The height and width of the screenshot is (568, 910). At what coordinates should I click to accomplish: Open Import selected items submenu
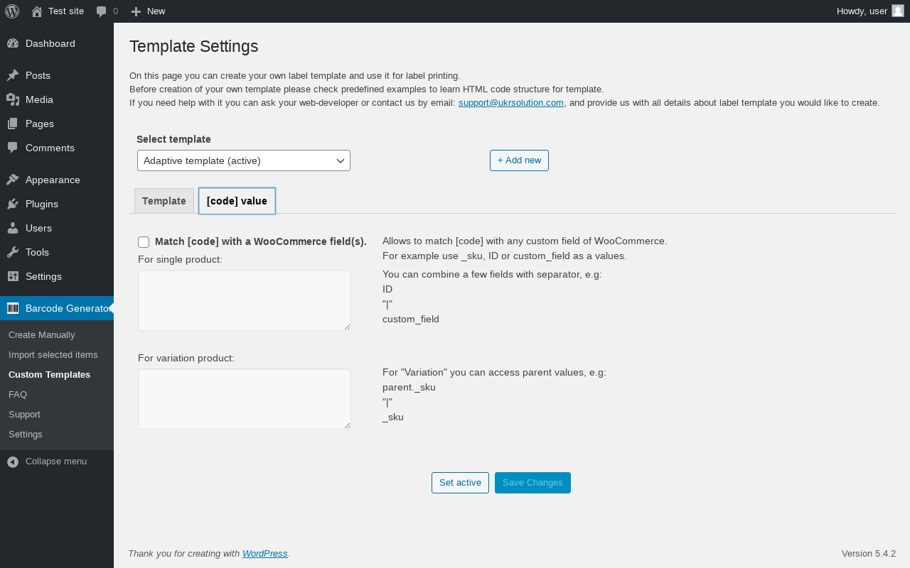click(x=53, y=354)
